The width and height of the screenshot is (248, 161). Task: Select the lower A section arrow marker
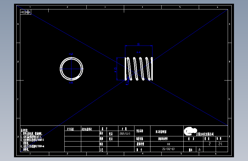71,83
